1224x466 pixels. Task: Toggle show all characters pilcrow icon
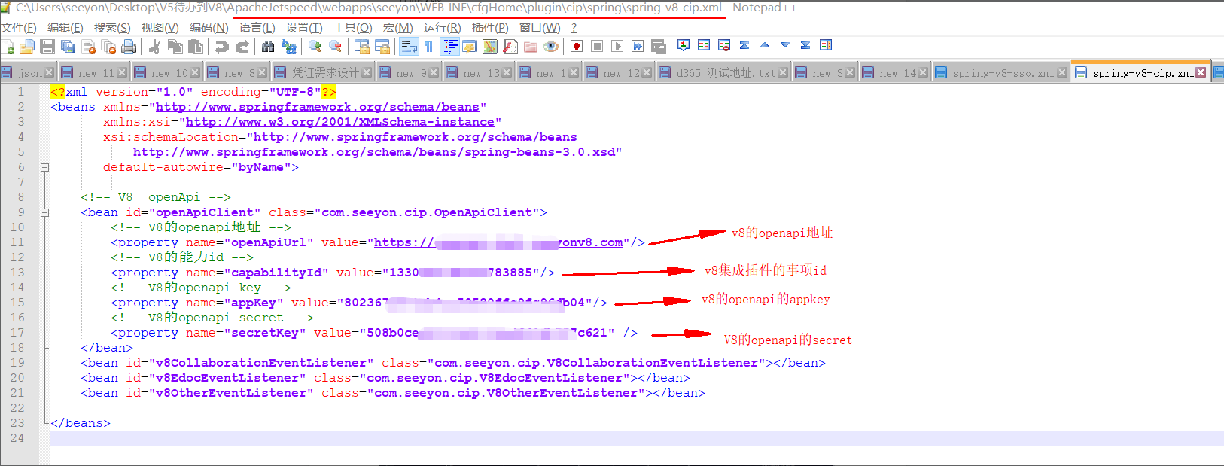point(428,47)
